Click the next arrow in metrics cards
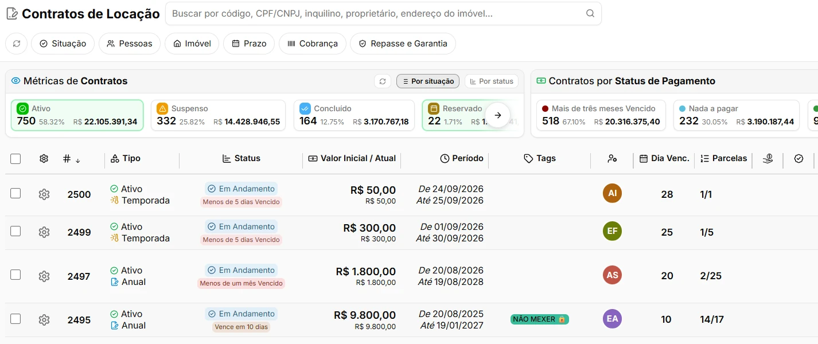This screenshot has height=344, width=818. tap(498, 115)
